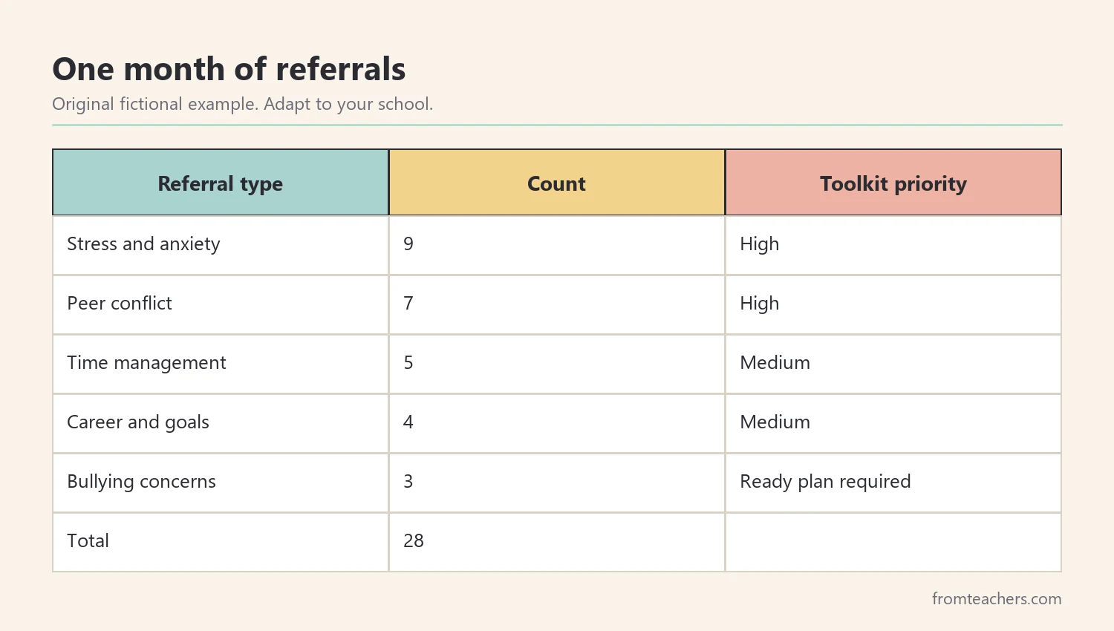Screen dimensions: 1114x631
Task: Select the 'Time management' cell
Action: 221,364
